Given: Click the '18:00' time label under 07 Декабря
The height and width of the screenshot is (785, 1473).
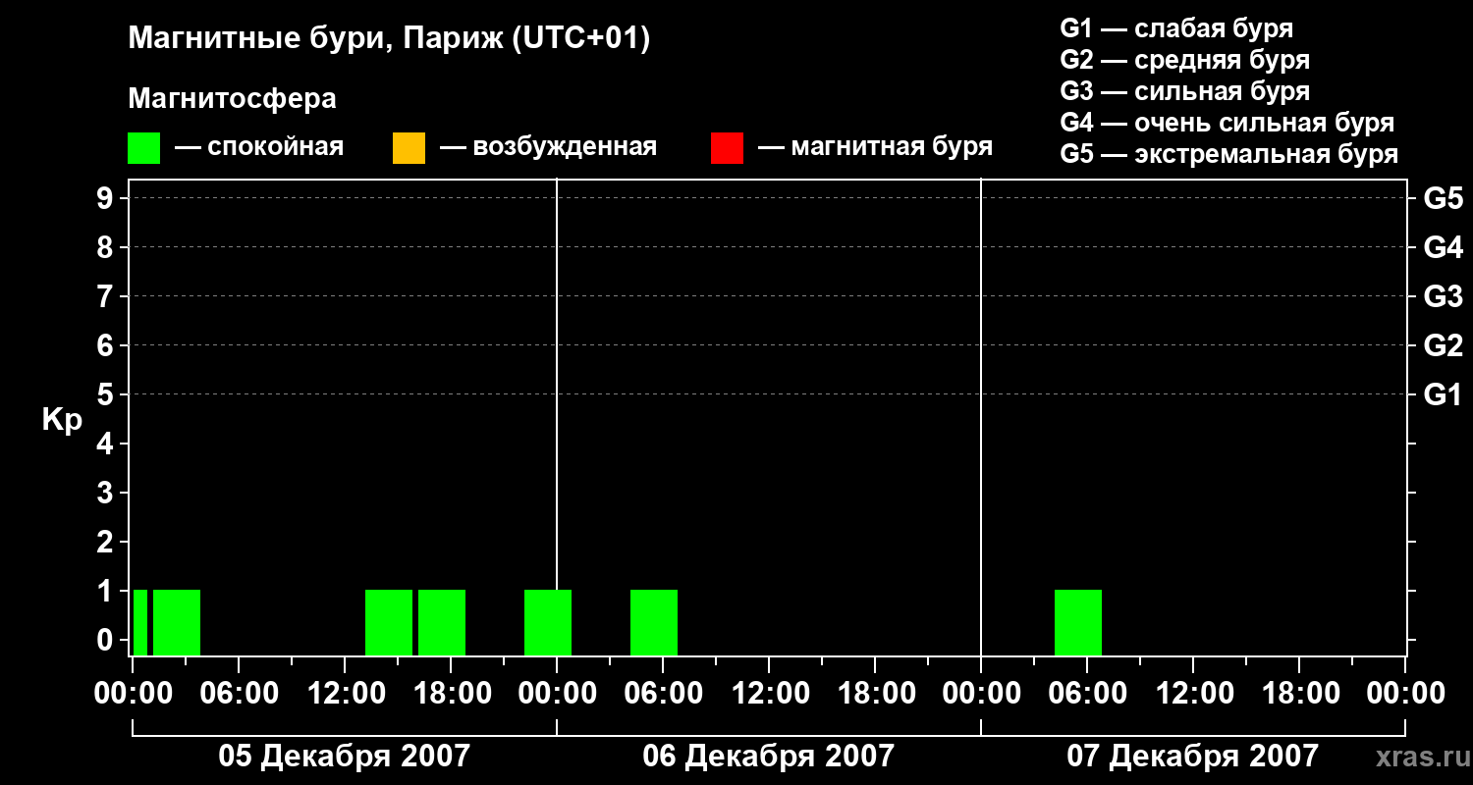Looking at the screenshot, I should 1299,694.
